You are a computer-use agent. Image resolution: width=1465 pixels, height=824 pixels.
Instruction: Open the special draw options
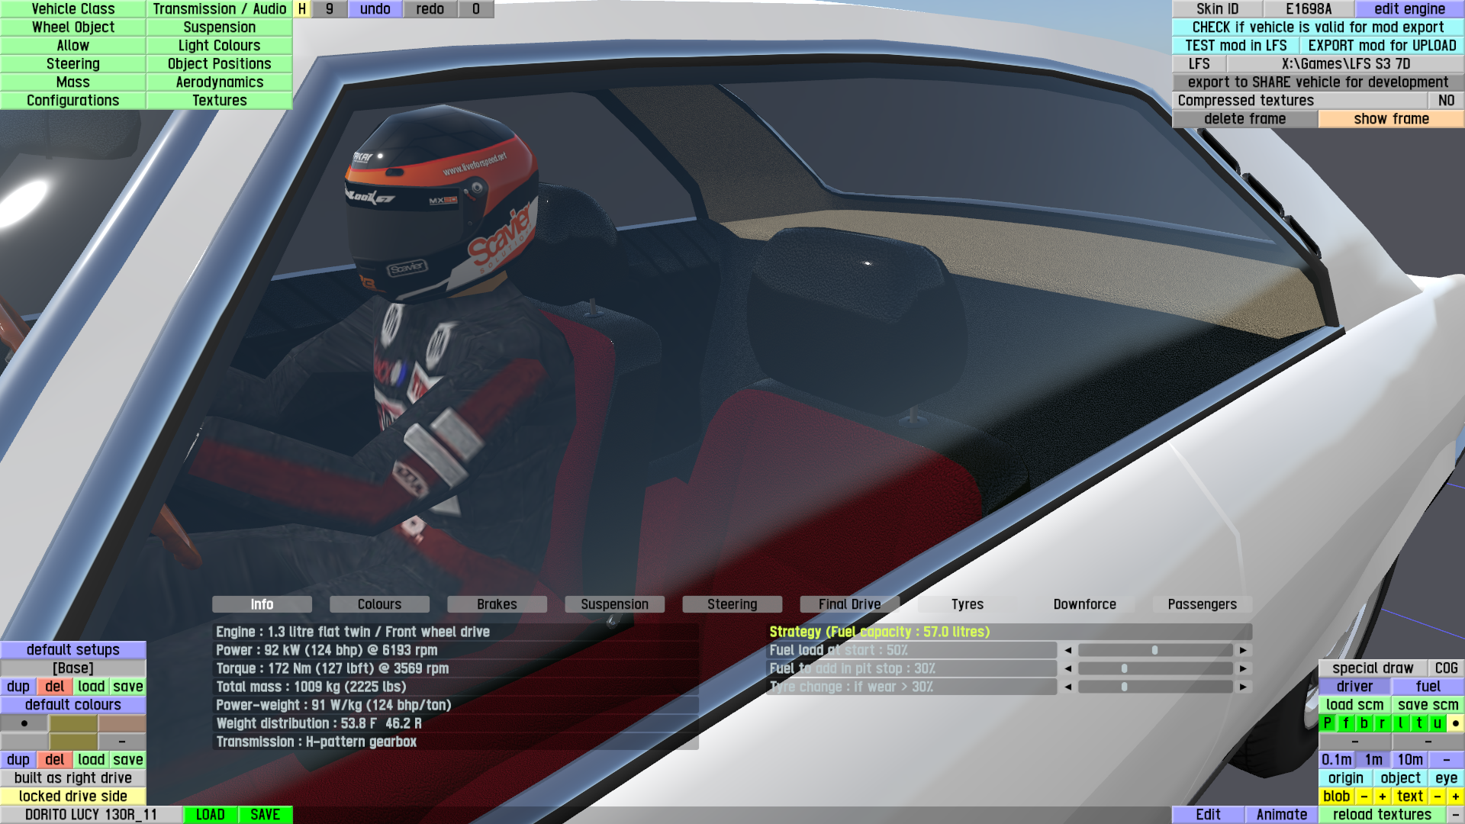(1372, 668)
